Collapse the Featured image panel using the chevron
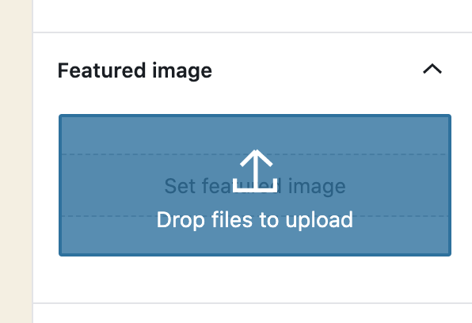The image size is (472, 323). [x=432, y=69]
